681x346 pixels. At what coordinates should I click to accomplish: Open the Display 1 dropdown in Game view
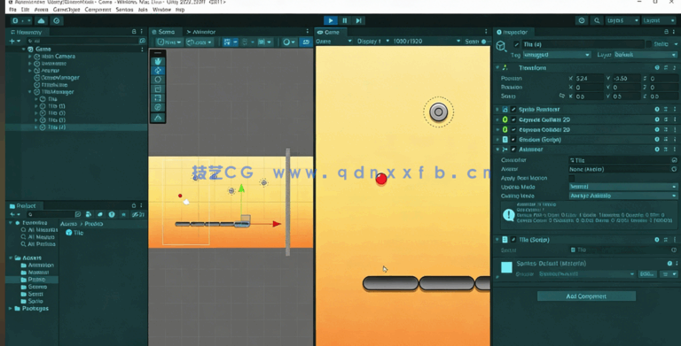pos(372,42)
